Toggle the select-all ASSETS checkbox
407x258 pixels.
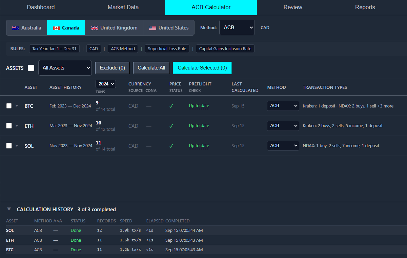(x=31, y=68)
